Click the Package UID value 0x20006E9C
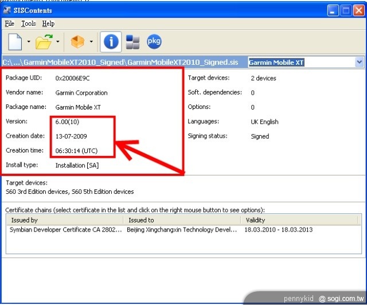 click(x=72, y=78)
